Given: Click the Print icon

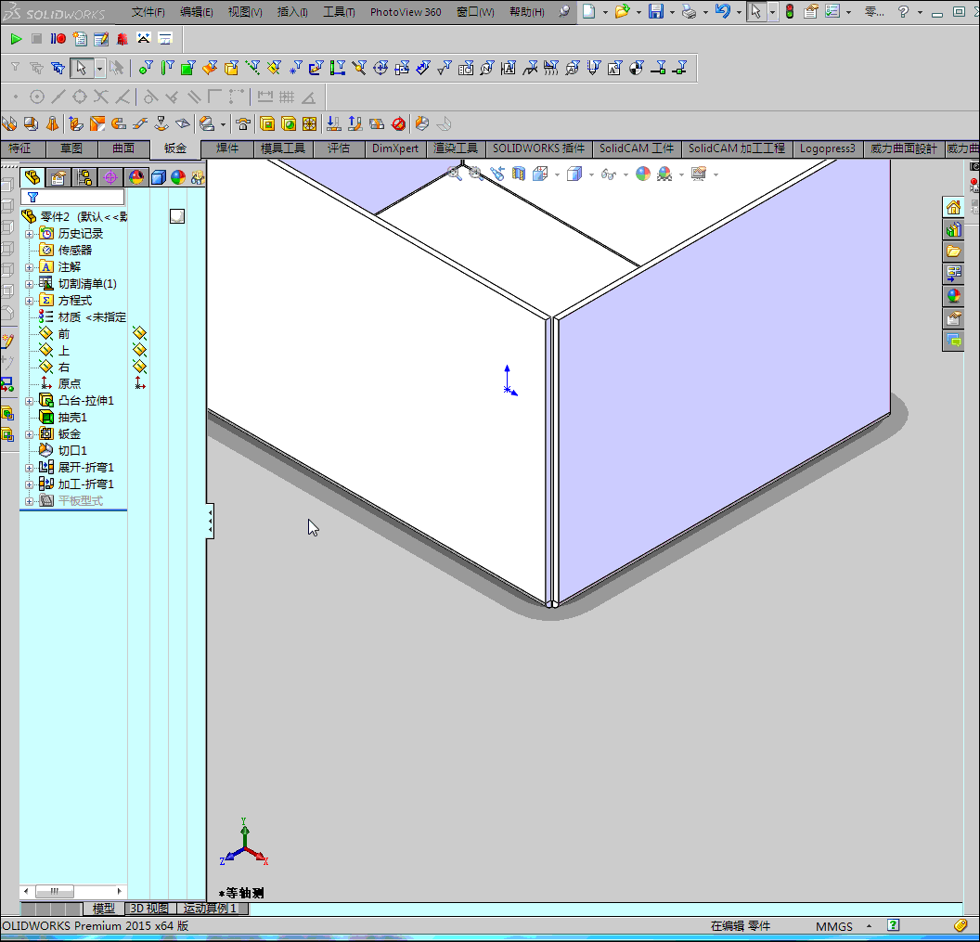Looking at the screenshot, I should tap(689, 11).
